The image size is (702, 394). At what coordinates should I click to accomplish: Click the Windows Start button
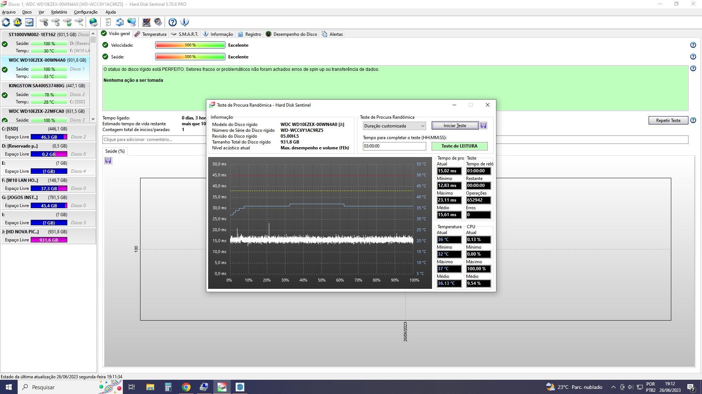tap(9, 387)
